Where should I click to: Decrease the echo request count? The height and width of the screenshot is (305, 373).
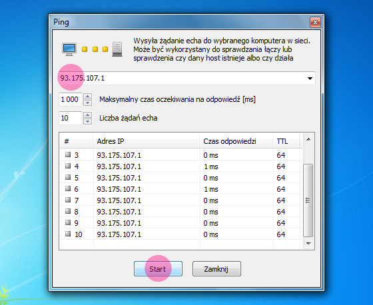pyautogui.click(x=87, y=122)
